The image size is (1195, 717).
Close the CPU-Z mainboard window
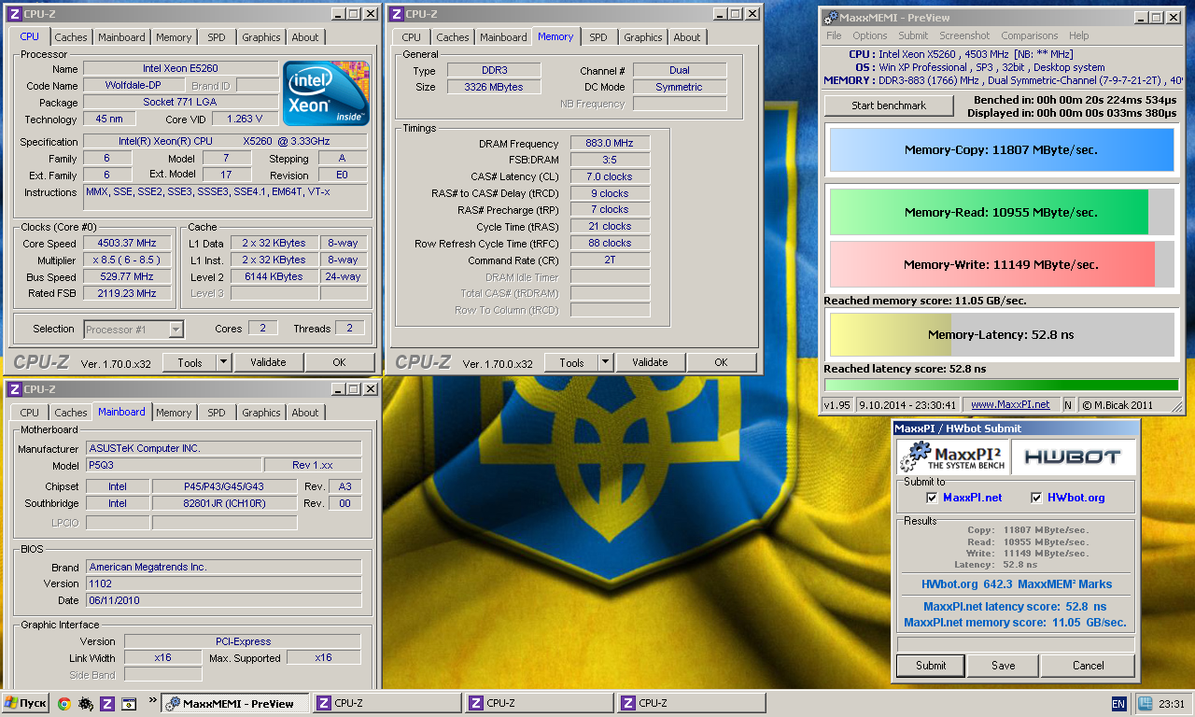pyautogui.click(x=371, y=389)
